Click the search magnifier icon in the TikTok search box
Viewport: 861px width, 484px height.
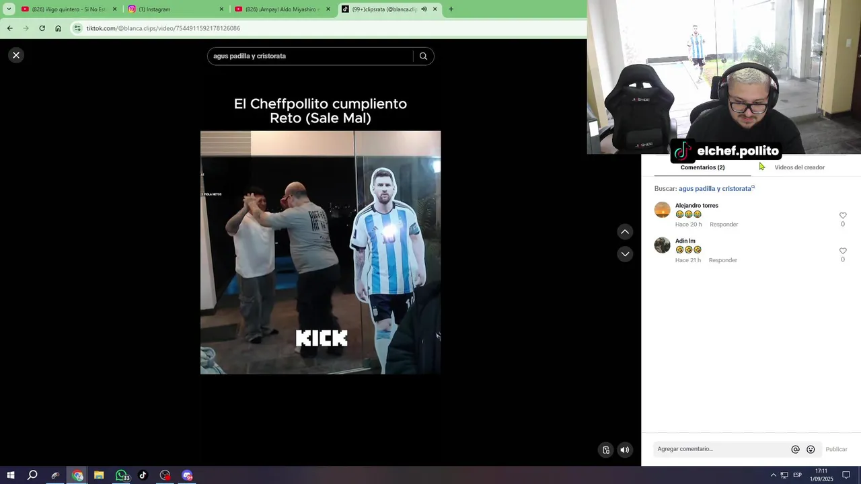coord(423,56)
